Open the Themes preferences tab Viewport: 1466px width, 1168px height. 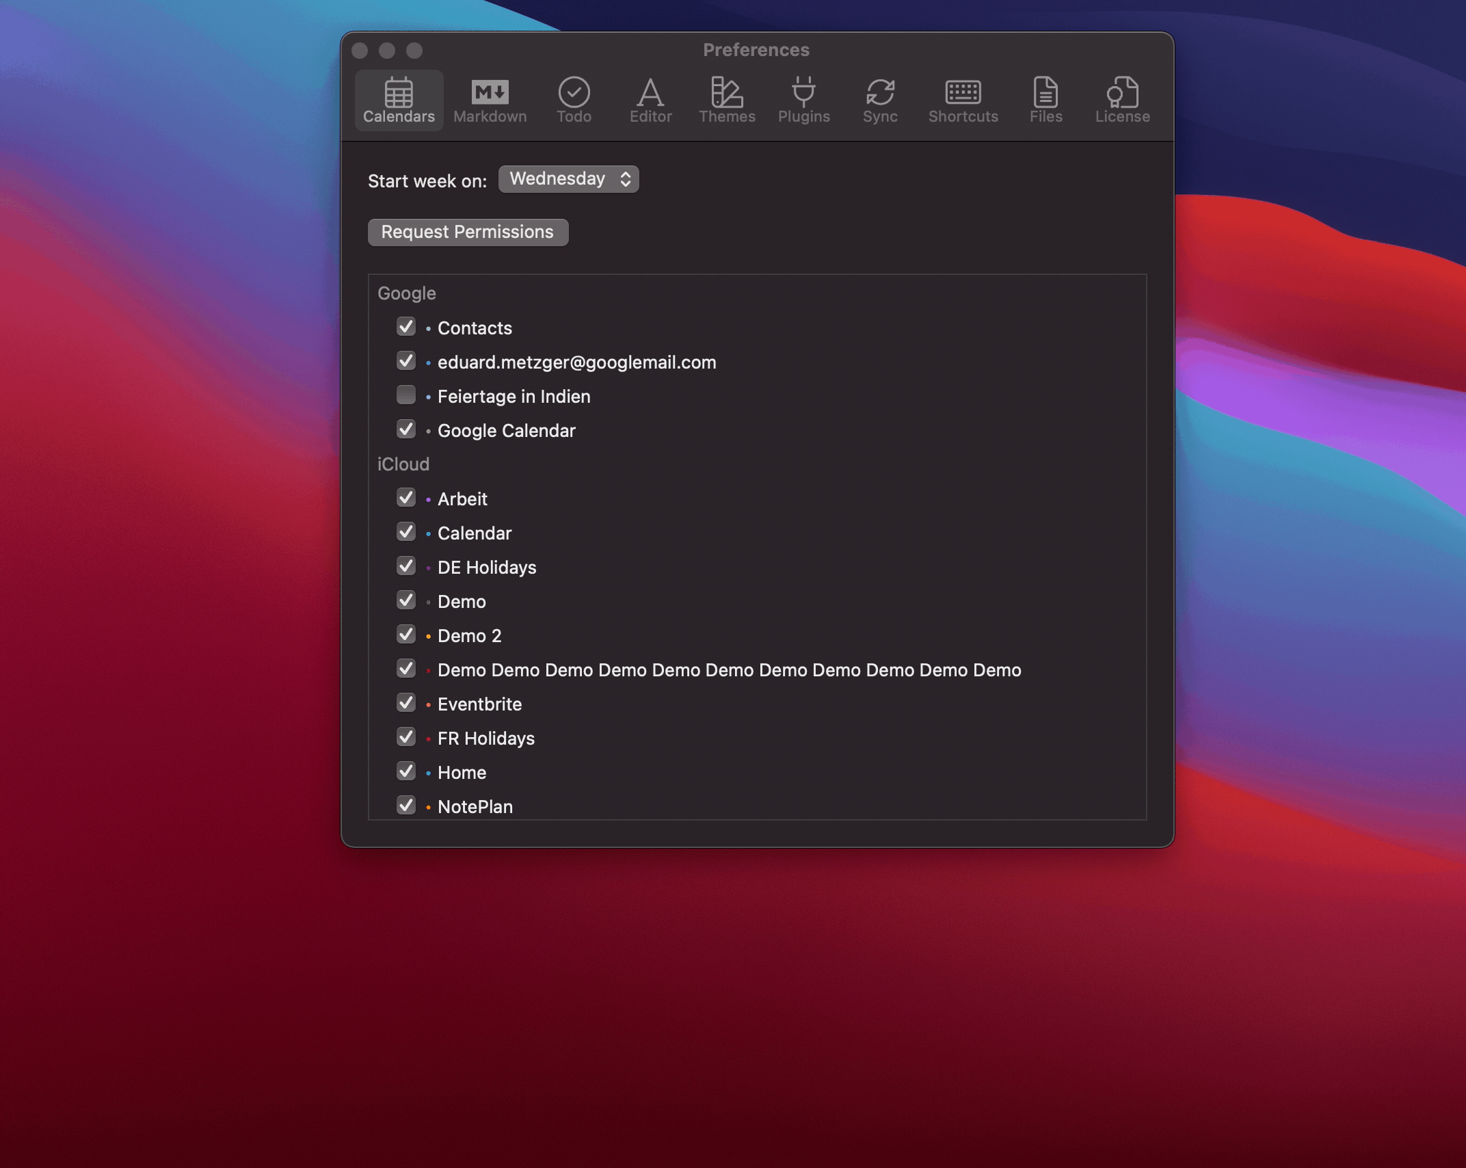tap(727, 101)
